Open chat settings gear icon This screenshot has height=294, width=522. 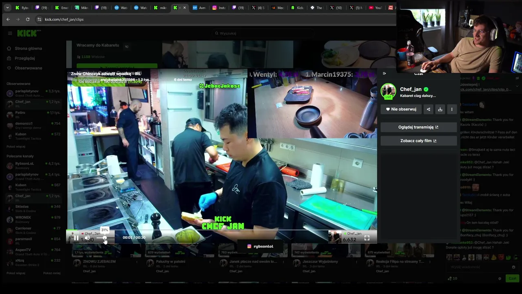point(500,278)
